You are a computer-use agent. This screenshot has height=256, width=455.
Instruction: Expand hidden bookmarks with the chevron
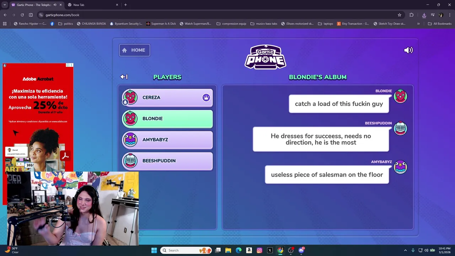[x=418, y=24]
